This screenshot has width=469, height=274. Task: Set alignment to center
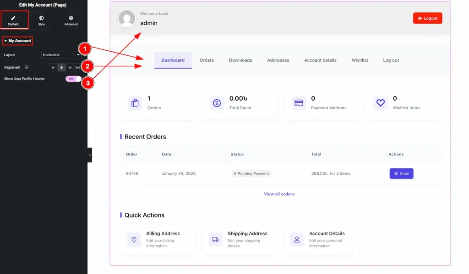(x=61, y=67)
